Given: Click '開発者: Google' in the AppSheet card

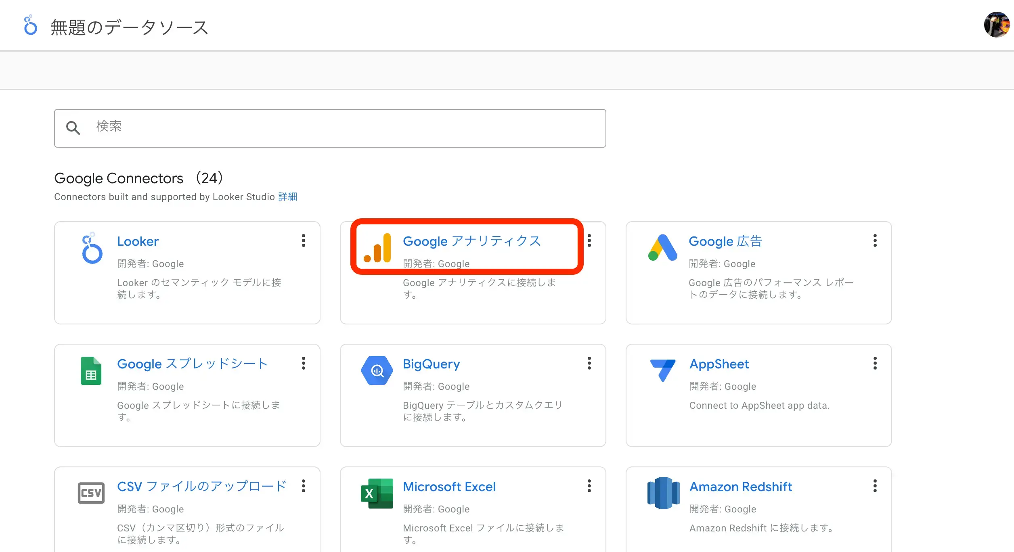Looking at the screenshot, I should click(x=723, y=386).
